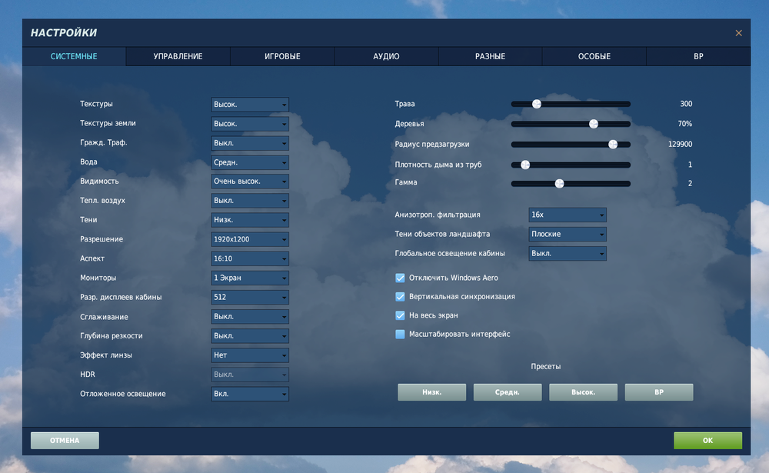Apply the ВР preset button
This screenshot has height=473, width=769.
pyautogui.click(x=659, y=392)
